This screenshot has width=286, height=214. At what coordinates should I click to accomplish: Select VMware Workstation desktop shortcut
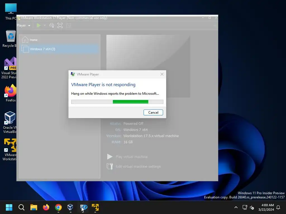pos(10,150)
